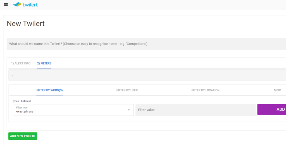Open the hamburger navigation menu
Image resolution: width=286 pixels, height=151 pixels.
click(x=6, y=5)
